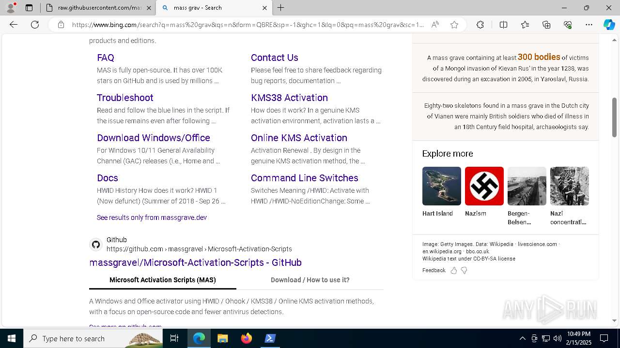The height and width of the screenshot is (348, 620).
Task: Open the Extensions menu
Action: [x=480, y=25]
